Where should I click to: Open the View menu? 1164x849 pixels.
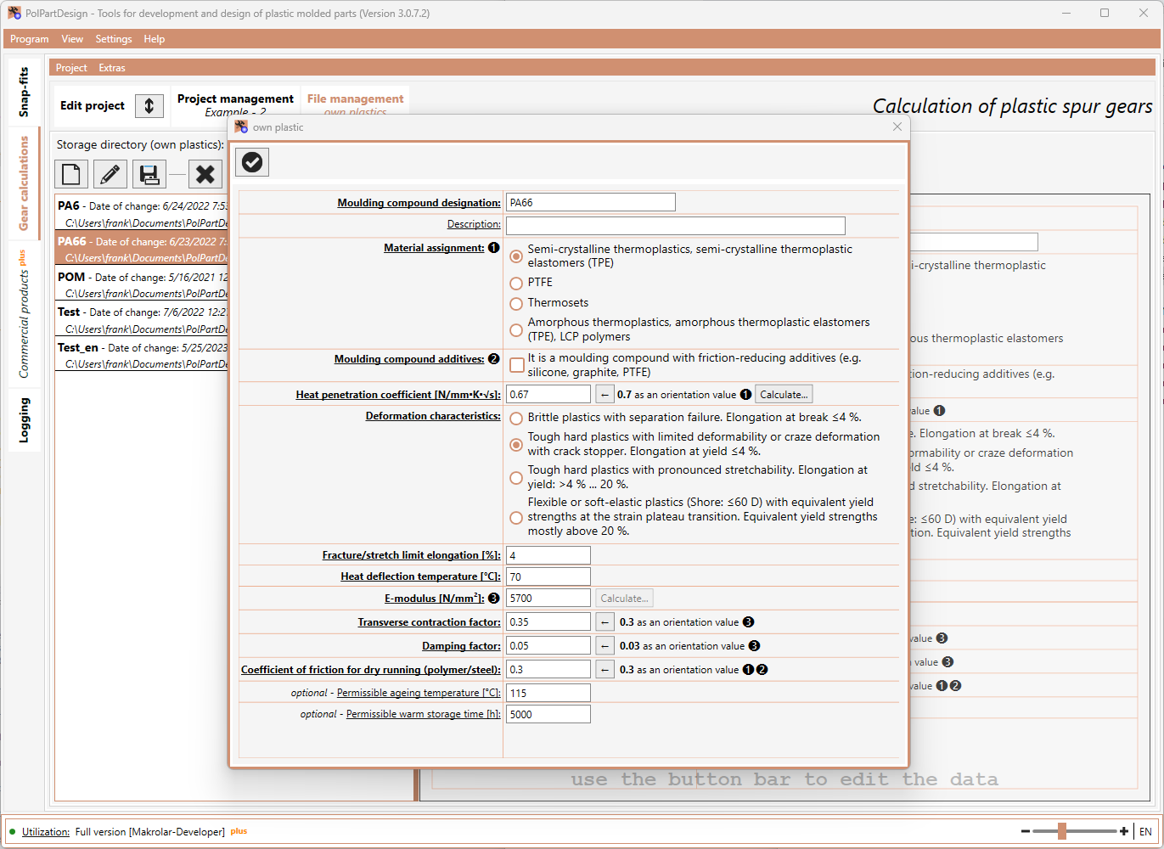coord(72,39)
